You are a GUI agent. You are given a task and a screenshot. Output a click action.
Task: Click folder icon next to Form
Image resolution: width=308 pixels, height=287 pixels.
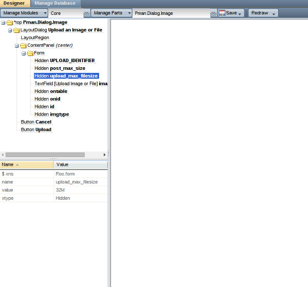pyautogui.click(x=30, y=53)
